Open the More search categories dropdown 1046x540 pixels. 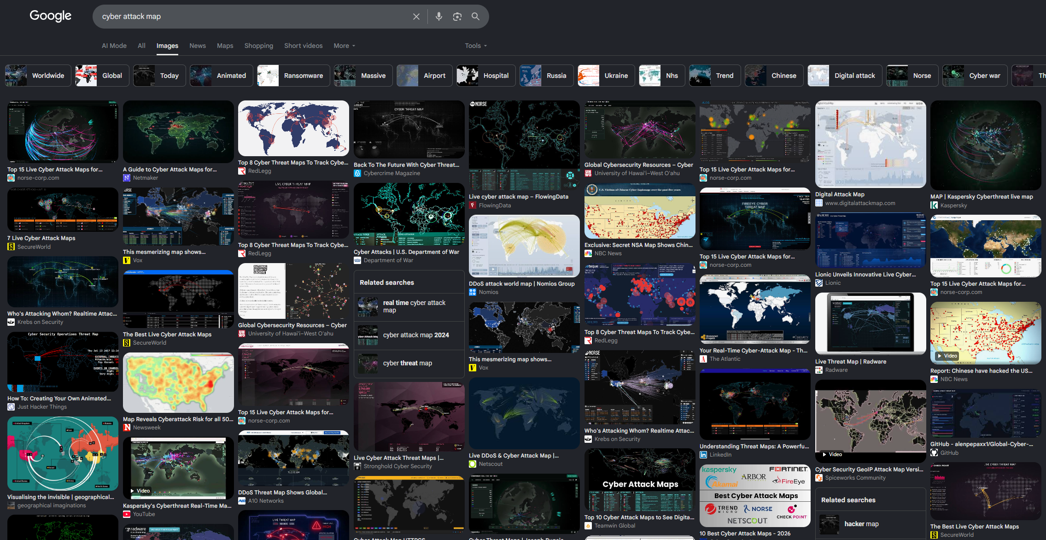click(x=345, y=46)
